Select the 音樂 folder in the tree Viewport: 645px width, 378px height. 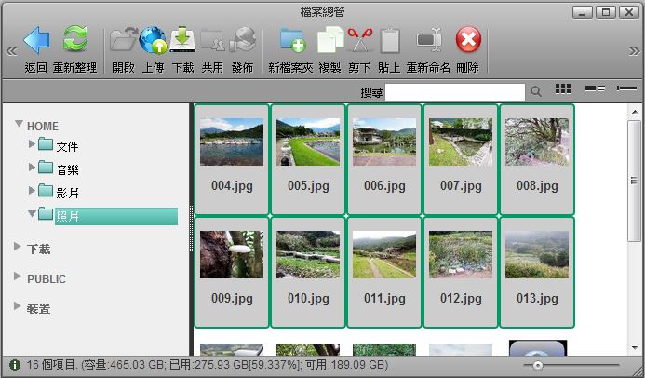point(67,169)
